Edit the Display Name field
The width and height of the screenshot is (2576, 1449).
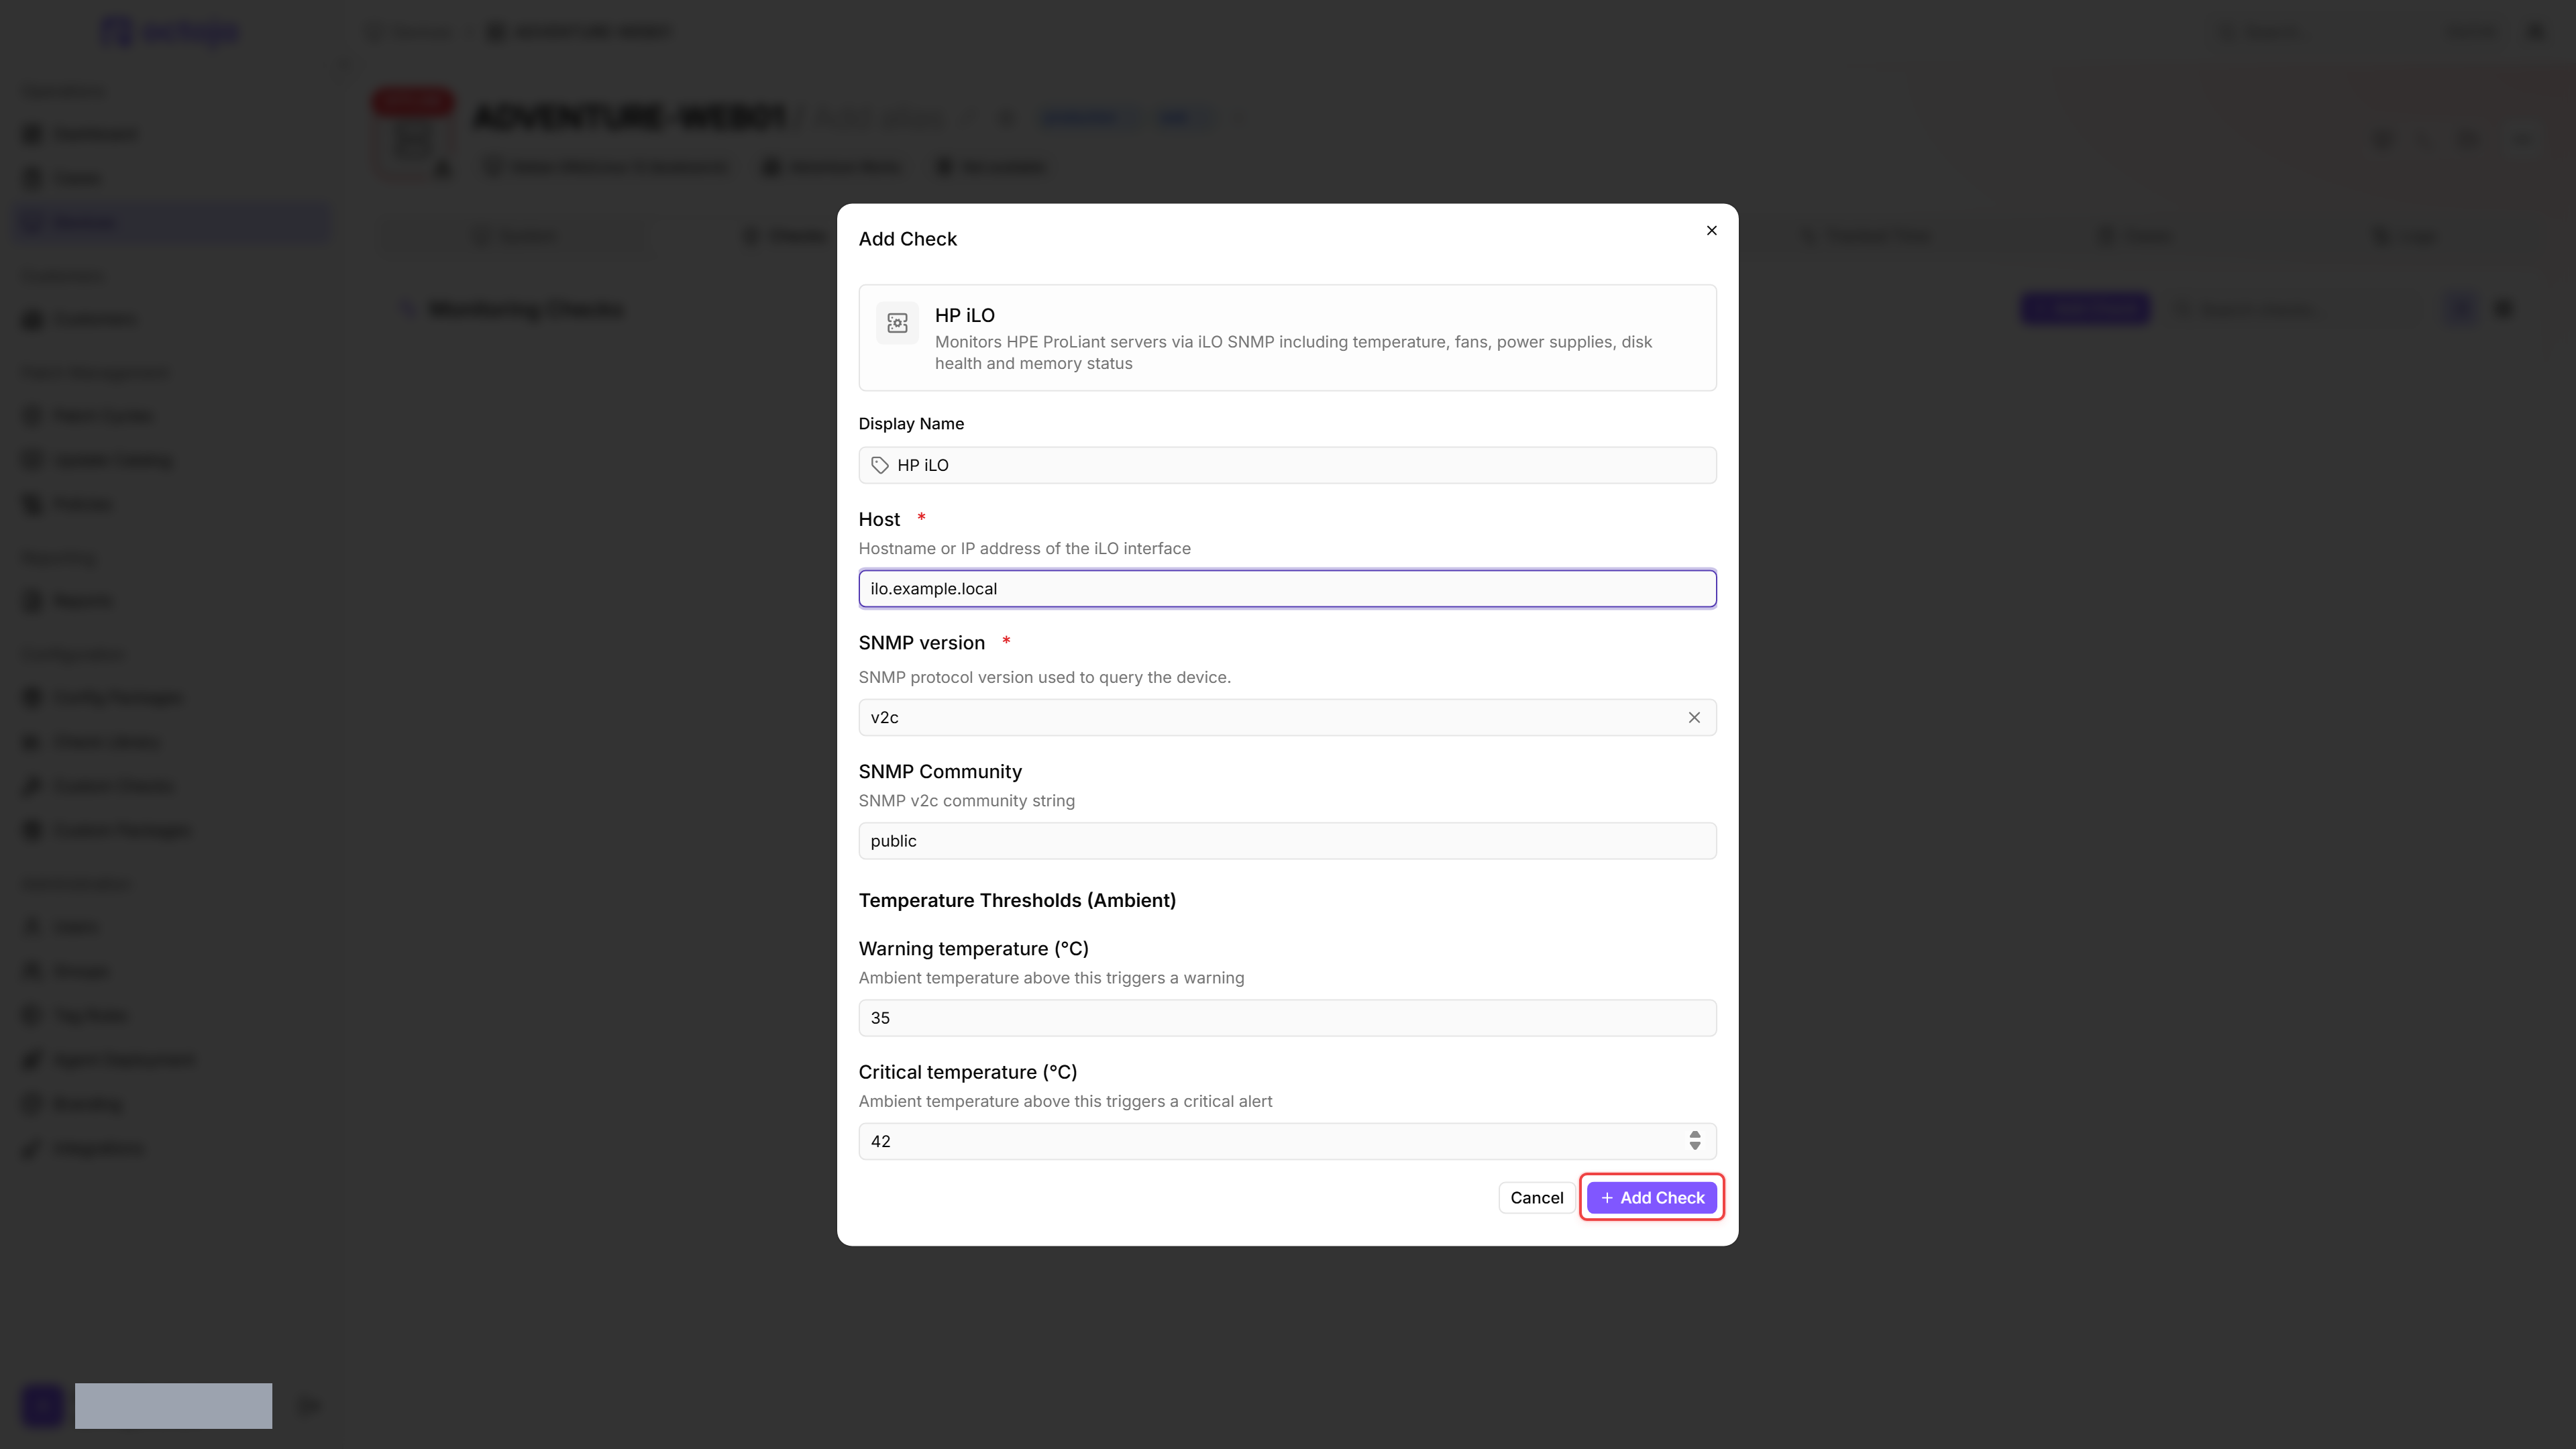[1287, 465]
